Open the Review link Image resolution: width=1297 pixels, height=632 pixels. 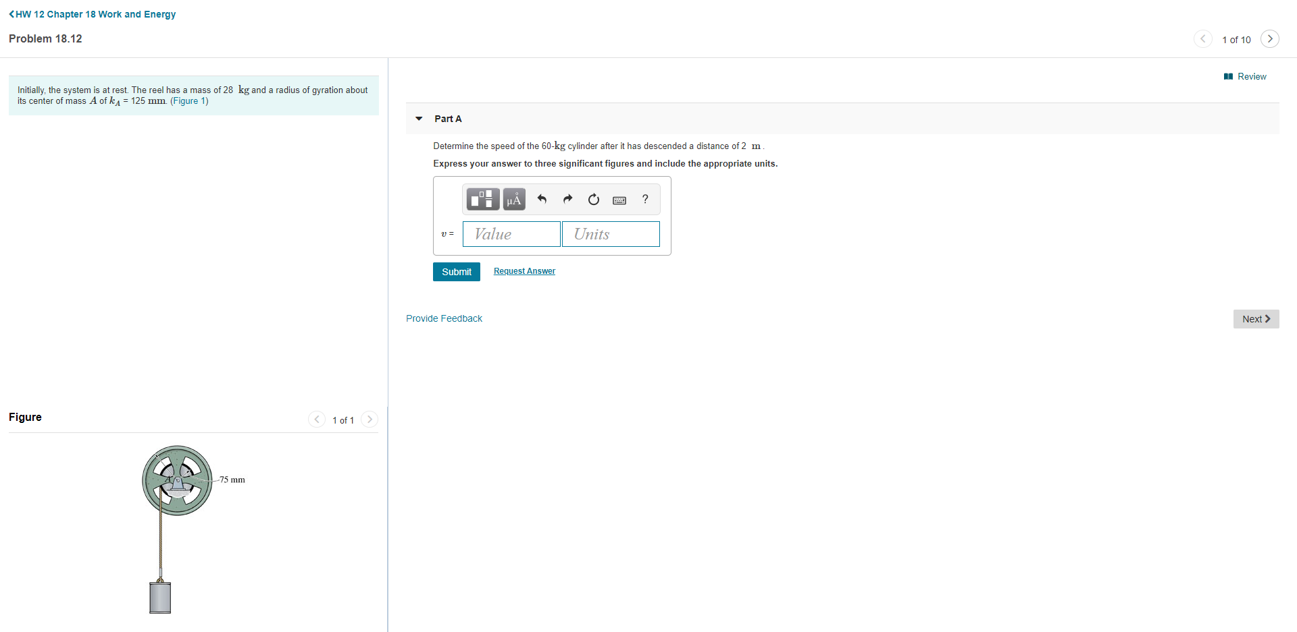[x=1245, y=77]
